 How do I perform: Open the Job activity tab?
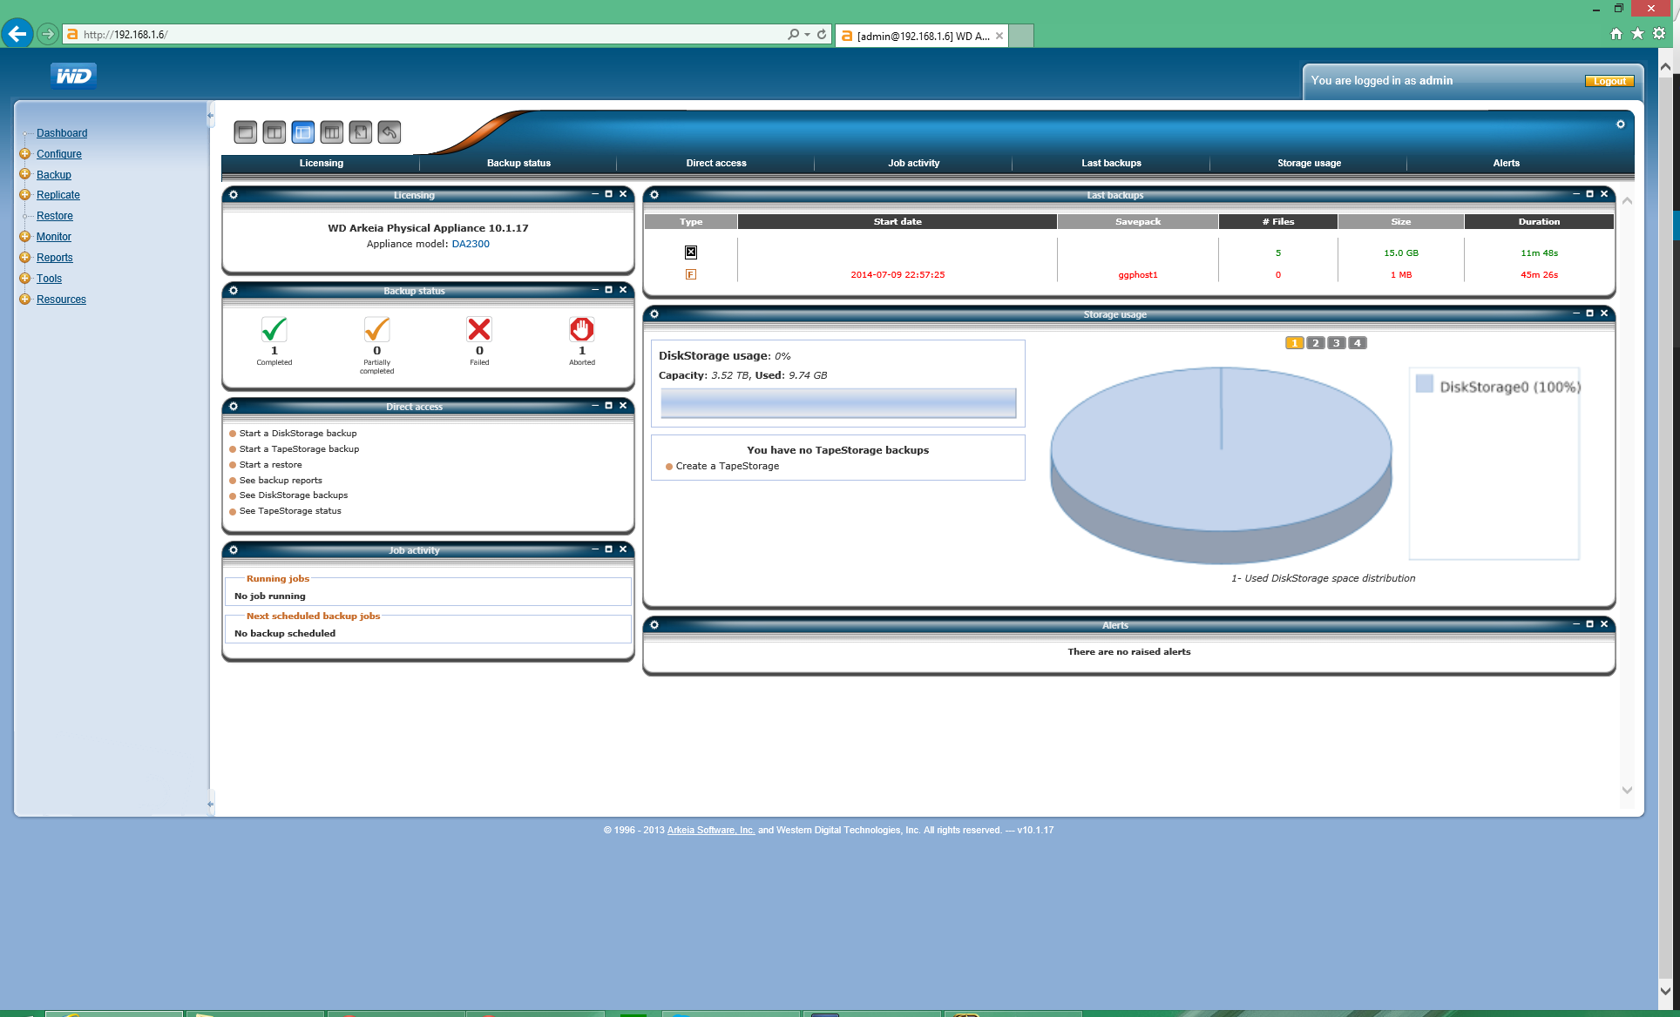coord(913,163)
